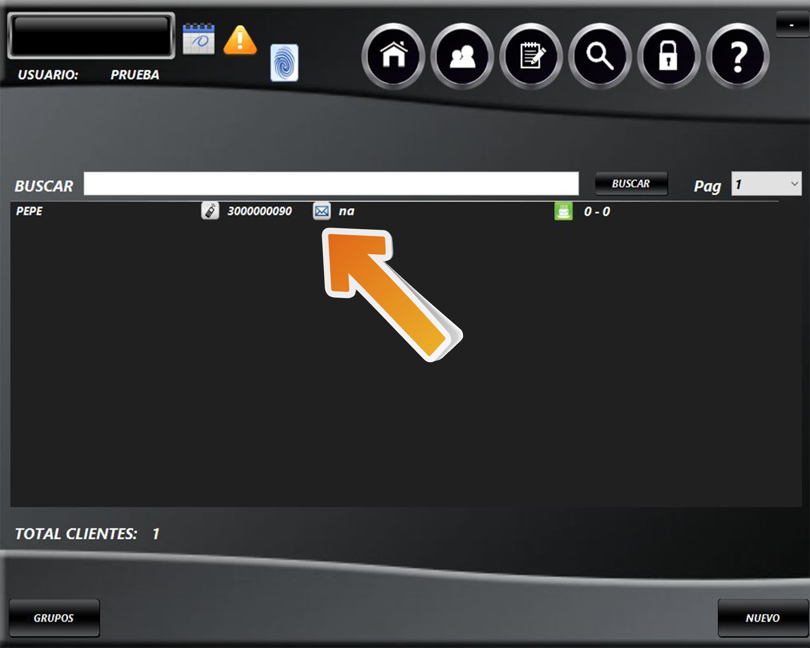810x648 pixels.
Task: Open GRUPOS button at bottom left
Action: point(54,618)
